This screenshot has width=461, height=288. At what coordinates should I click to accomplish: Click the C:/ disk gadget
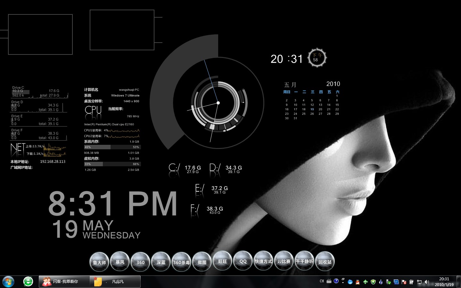coord(185,169)
